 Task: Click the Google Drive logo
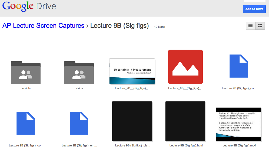[29, 6]
